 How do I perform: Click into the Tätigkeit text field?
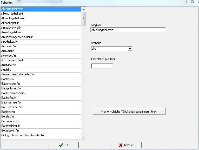(128, 30)
